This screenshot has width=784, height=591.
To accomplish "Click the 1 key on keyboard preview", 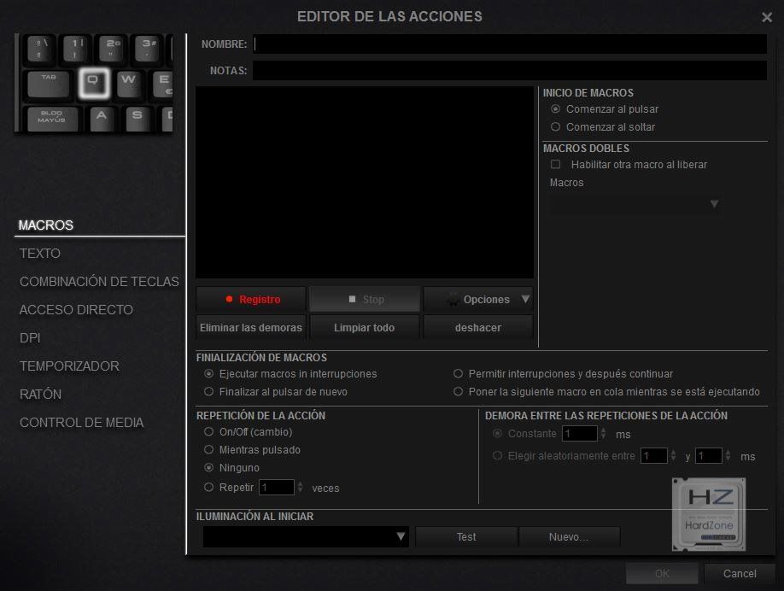I will pyautogui.click(x=75, y=48).
